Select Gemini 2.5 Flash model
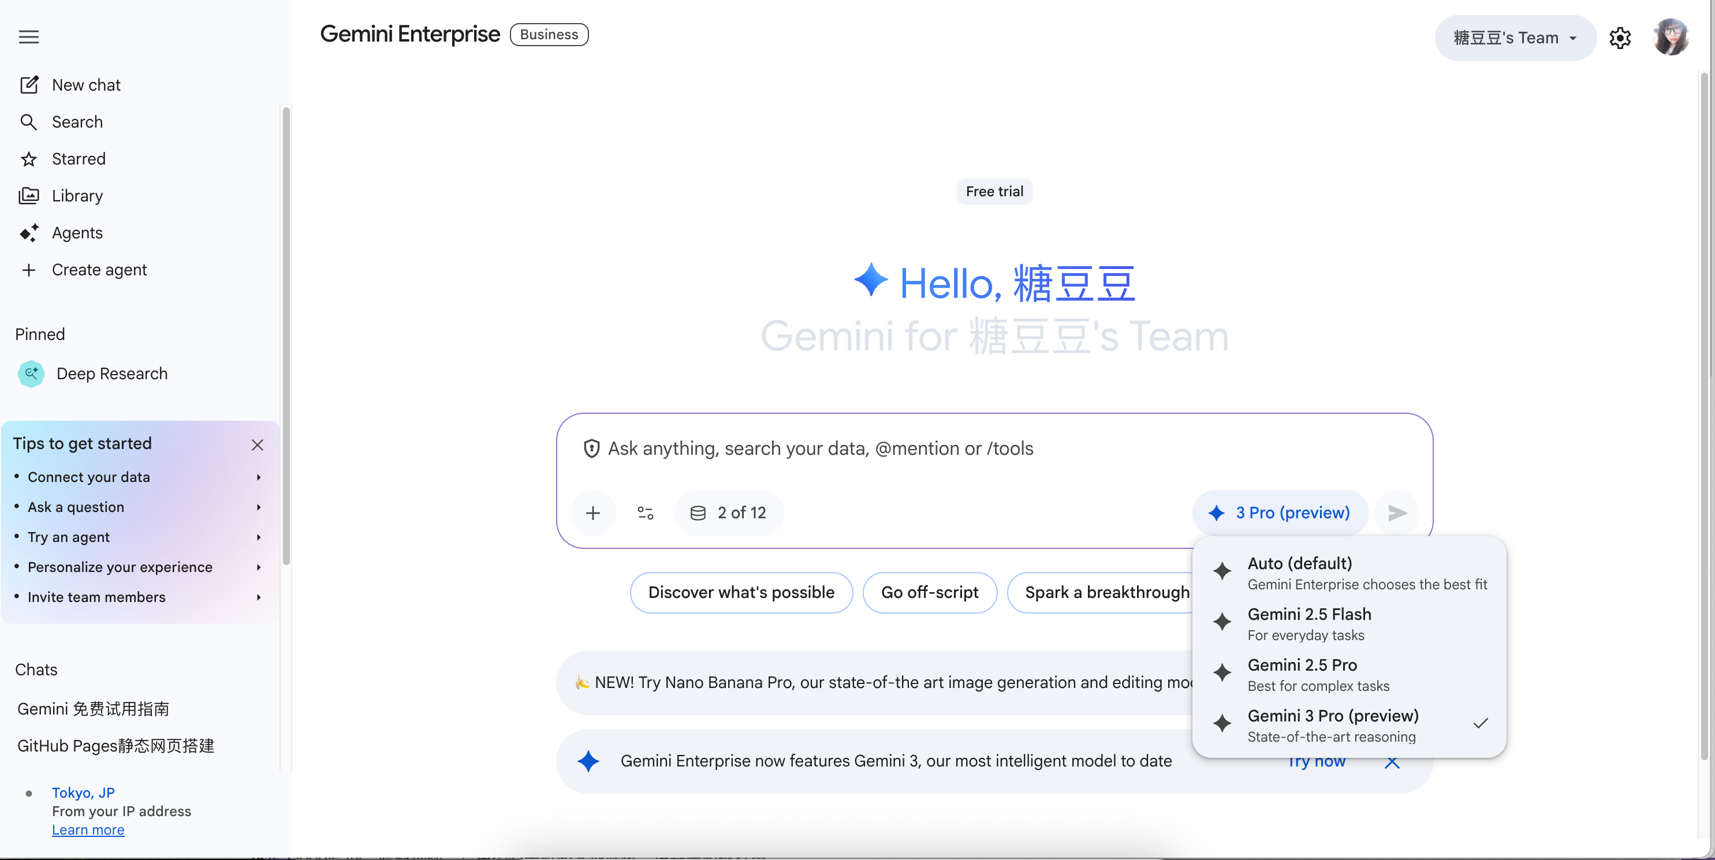This screenshot has height=860, width=1715. pyautogui.click(x=1309, y=623)
